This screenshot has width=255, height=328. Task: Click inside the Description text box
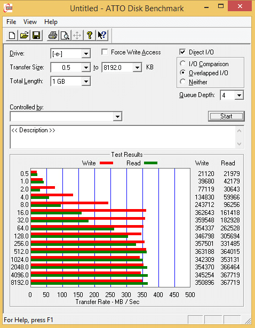(123, 137)
